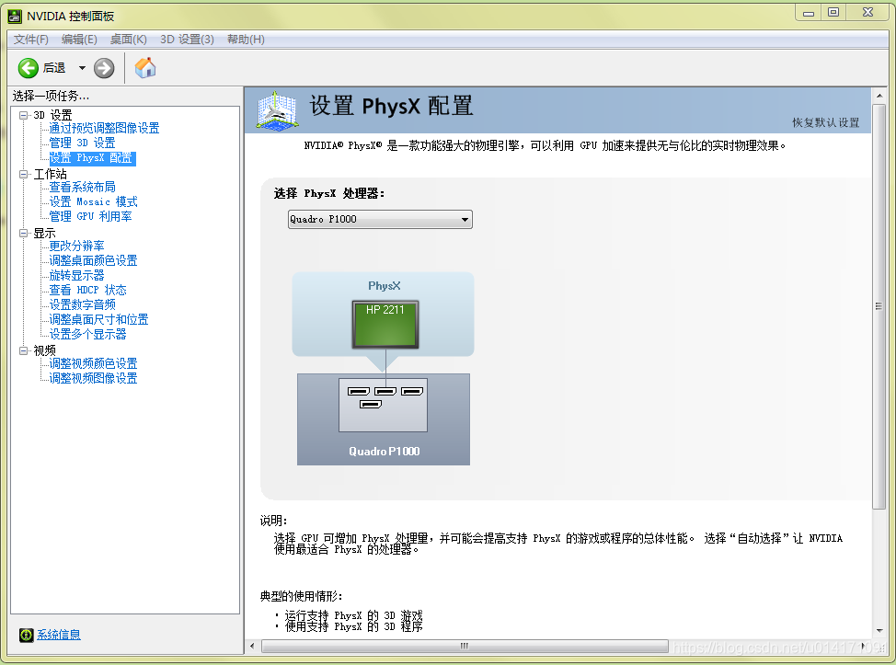Open the back history dropdown arrow
The width and height of the screenshot is (896, 665).
click(x=82, y=68)
